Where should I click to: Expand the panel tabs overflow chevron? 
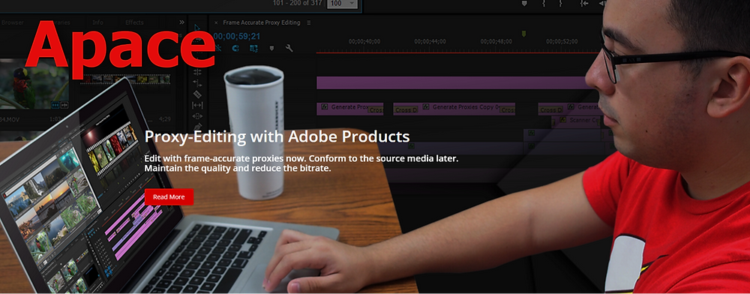click(x=181, y=22)
